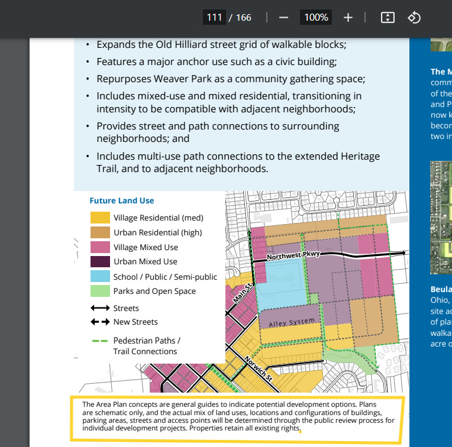Click the 'New Streets' legend label
The height and width of the screenshot is (447, 452).
click(x=135, y=322)
